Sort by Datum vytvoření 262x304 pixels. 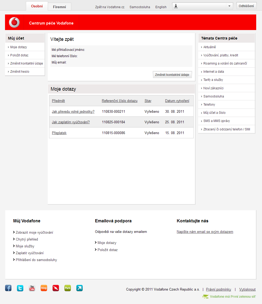pos(177,101)
